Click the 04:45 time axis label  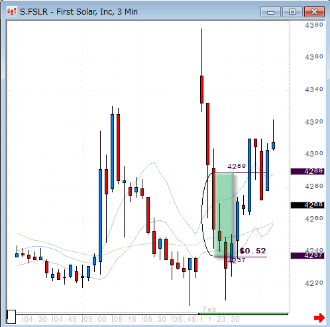point(65,319)
